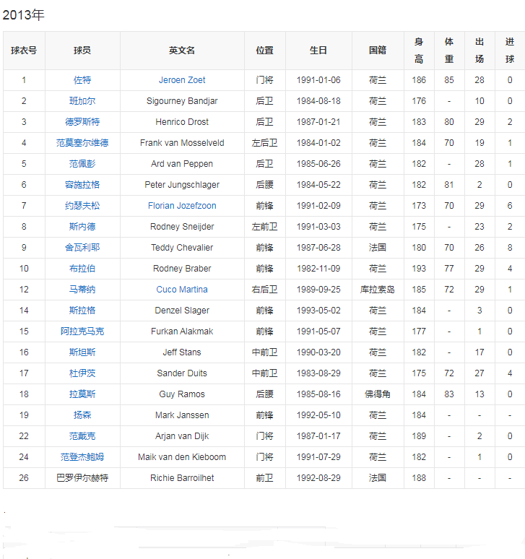This screenshot has height=559, width=525.
Task: Click the 英文名 column header
Action: (182, 51)
